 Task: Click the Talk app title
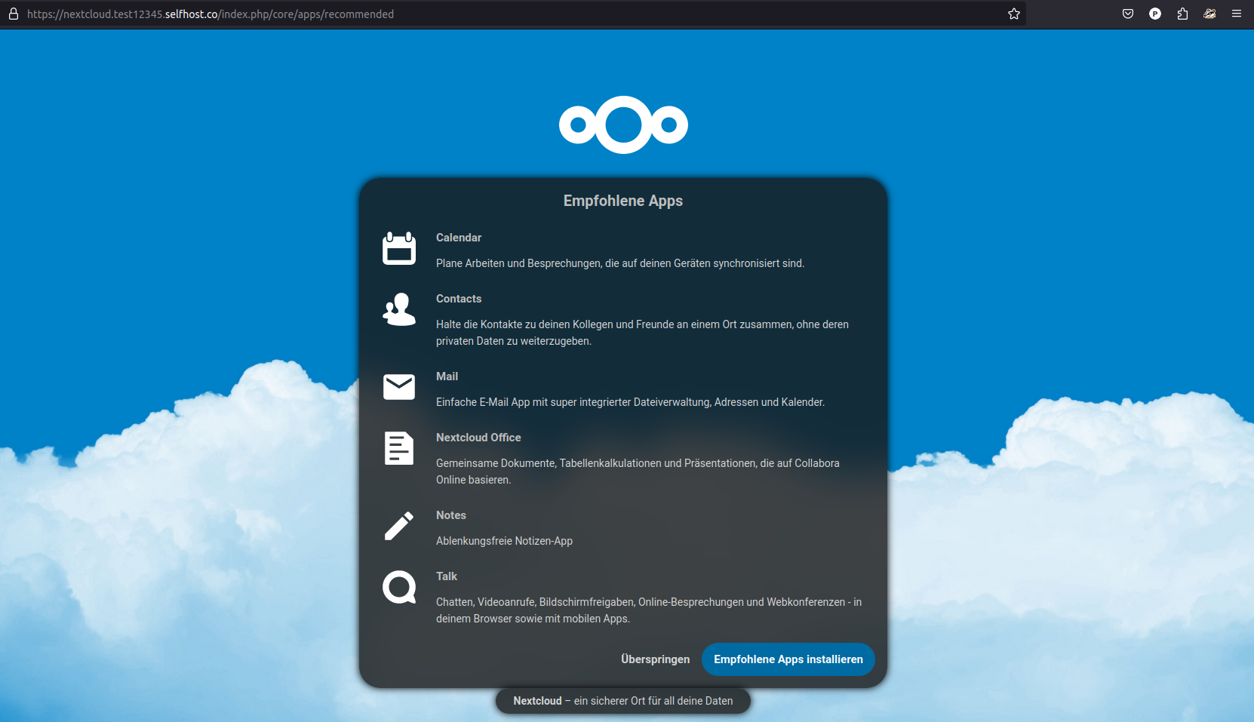tap(447, 576)
